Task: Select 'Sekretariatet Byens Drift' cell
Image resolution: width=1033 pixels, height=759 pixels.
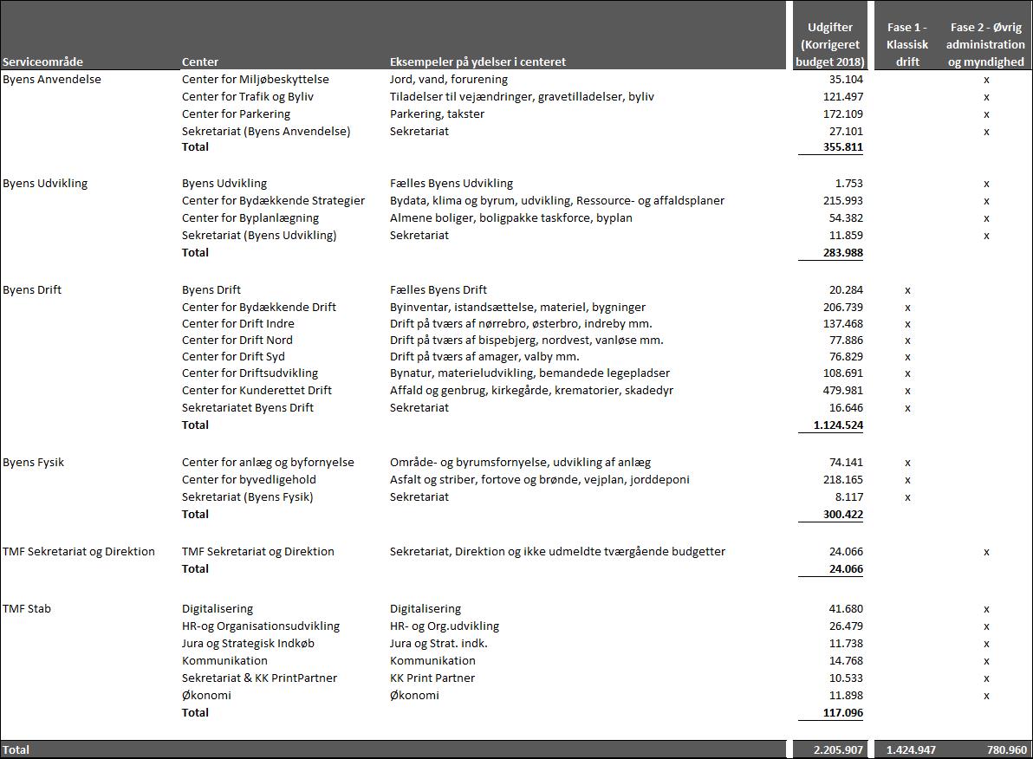Action: click(x=248, y=407)
